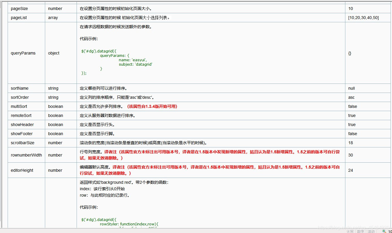Click the code line "name: 'easyui',"
Viewport: 392px width, 233px height.
pyautogui.click(x=133, y=60)
